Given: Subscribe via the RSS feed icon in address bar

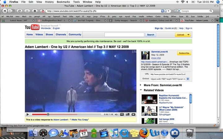Looking at the screenshot, I should point(162,11).
